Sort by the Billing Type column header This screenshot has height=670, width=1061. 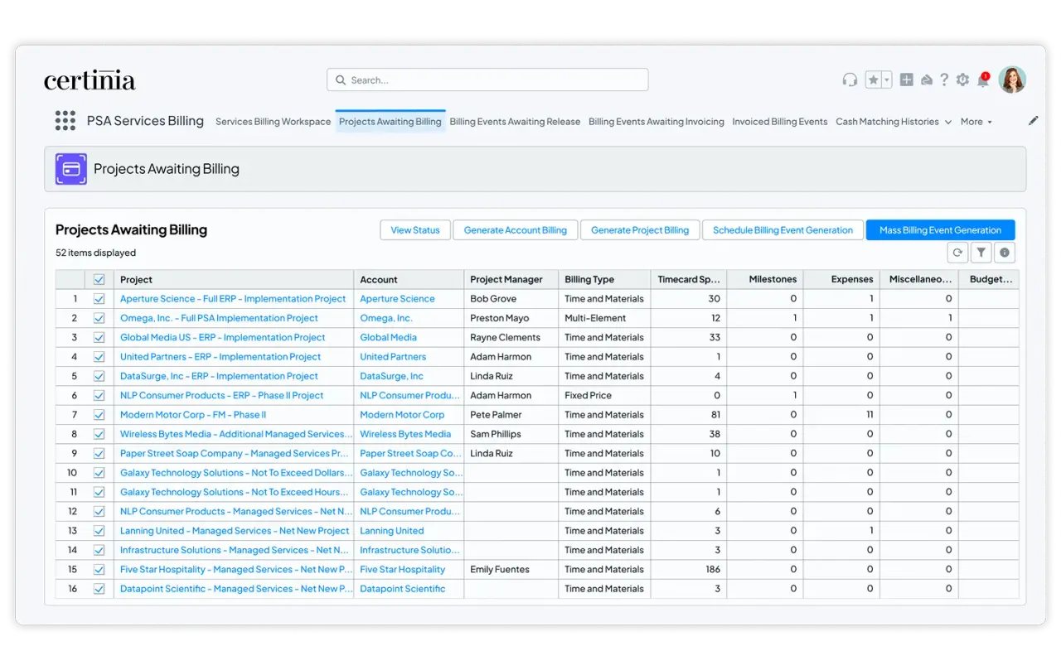pyautogui.click(x=604, y=280)
